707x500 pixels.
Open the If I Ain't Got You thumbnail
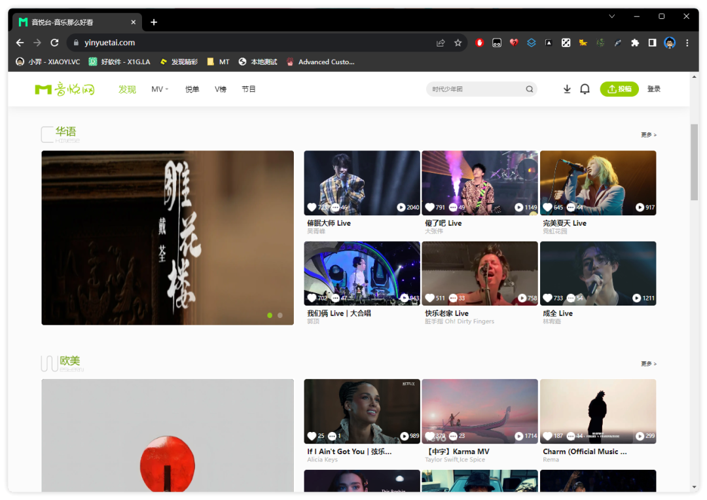coord(362,411)
